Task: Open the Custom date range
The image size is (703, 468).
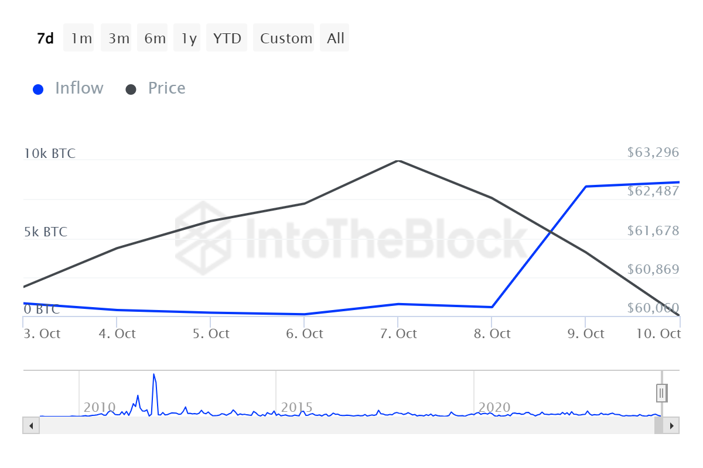Action: (x=286, y=39)
